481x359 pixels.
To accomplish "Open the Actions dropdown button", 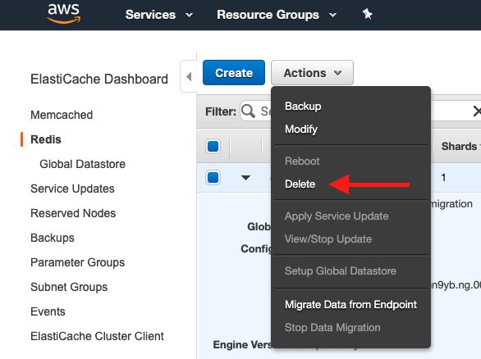I will 312,73.
